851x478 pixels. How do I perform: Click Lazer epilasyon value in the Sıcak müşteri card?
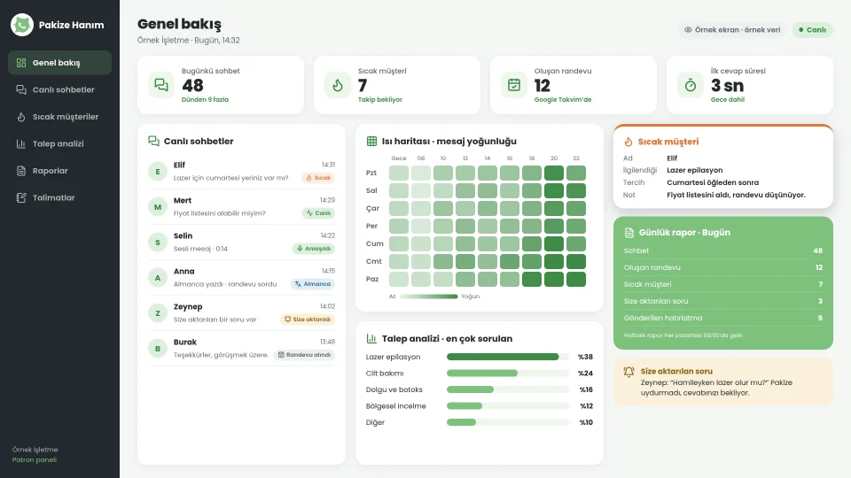695,170
